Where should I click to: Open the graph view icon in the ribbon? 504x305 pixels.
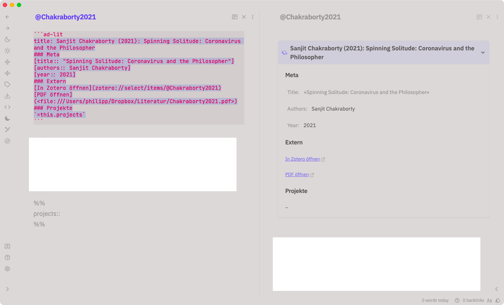click(7, 129)
